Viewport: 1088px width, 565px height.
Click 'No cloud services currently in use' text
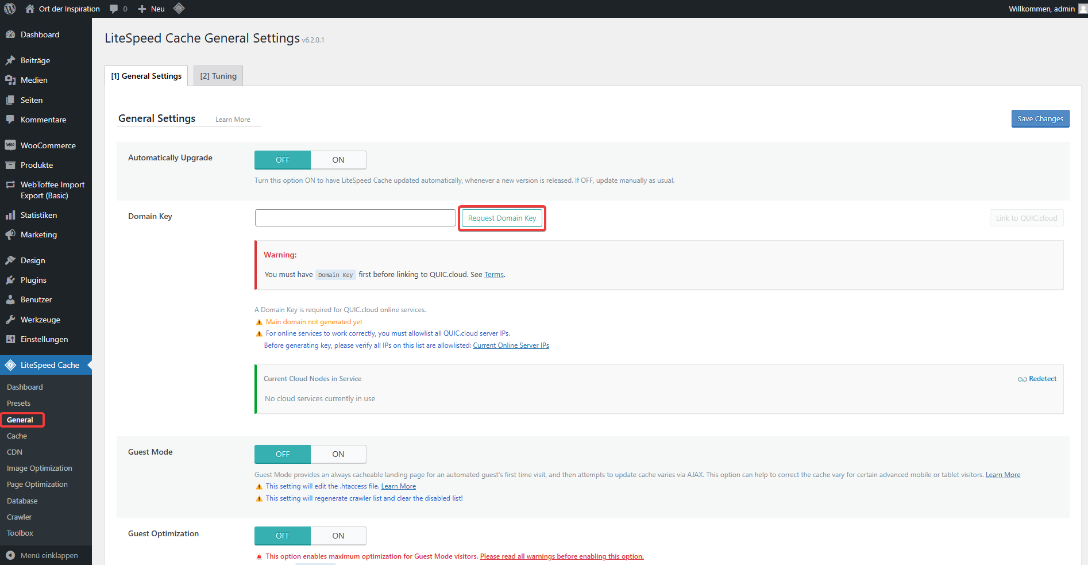click(320, 398)
